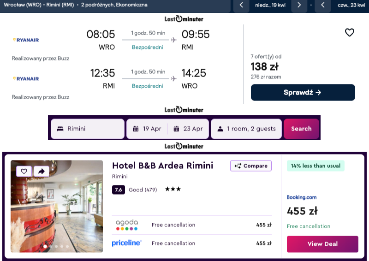Click the hotel lobby photo
Viewport: 369px width, 261px height.
click(x=57, y=212)
